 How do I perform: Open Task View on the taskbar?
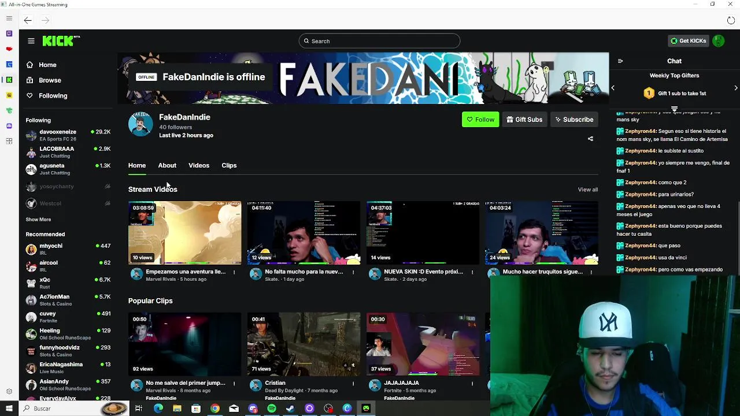pos(139,408)
